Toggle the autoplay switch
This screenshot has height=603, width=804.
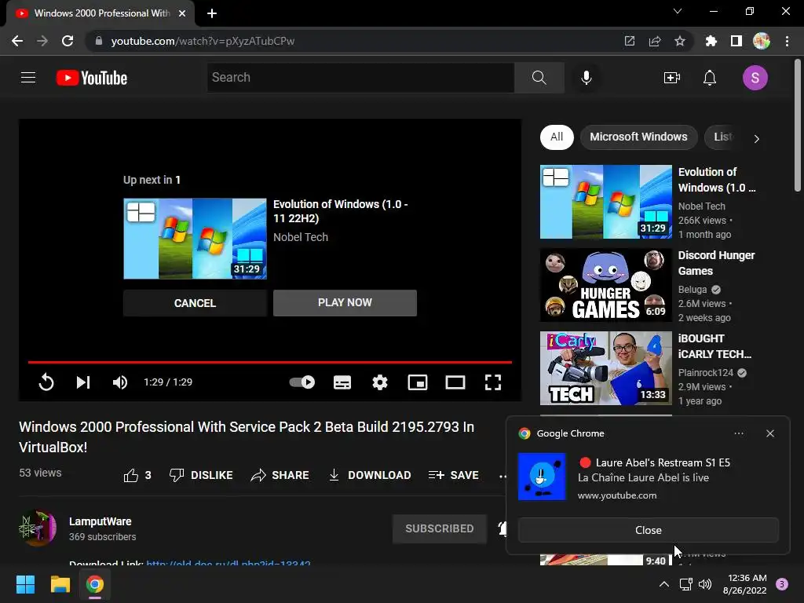pyautogui.click(x=302, y=382)
